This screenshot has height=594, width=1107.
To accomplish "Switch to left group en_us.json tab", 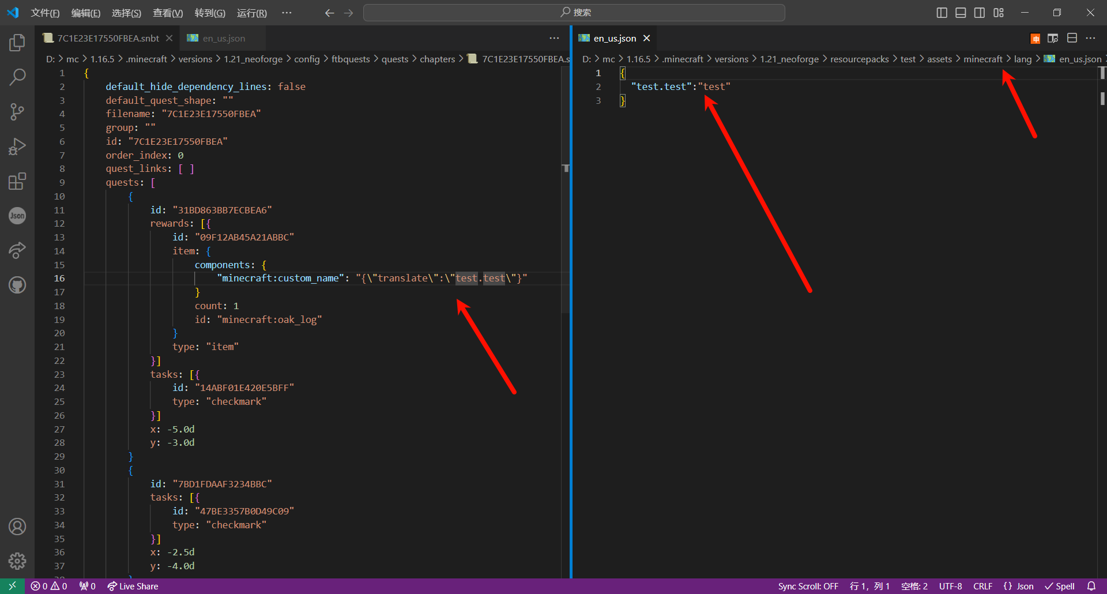I will coord(223,38).
